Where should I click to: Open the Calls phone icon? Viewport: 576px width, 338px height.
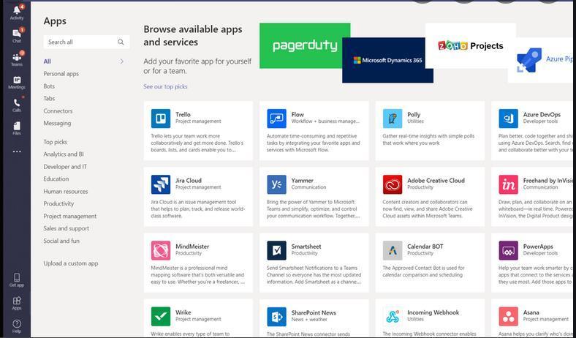click(x=17, y=102)
